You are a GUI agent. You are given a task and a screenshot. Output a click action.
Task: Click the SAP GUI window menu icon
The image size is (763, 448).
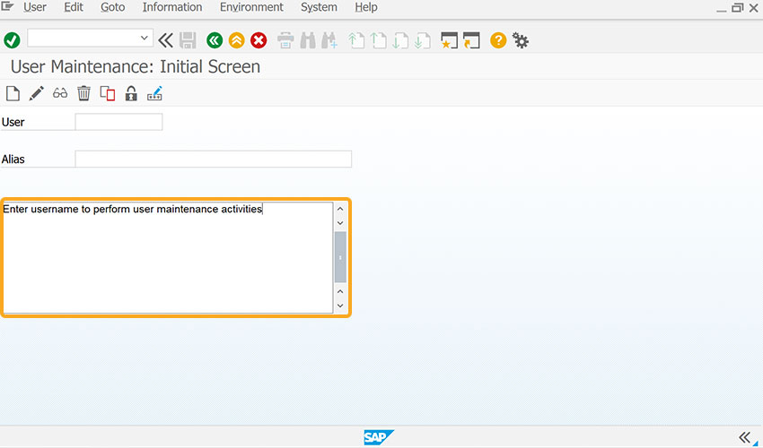pyautogui.click(x=8, y=7)
